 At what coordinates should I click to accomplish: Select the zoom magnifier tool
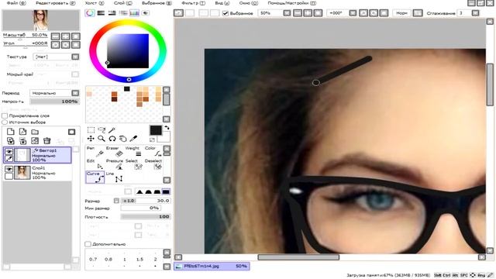pyautogui.click(x=102, y=139)
